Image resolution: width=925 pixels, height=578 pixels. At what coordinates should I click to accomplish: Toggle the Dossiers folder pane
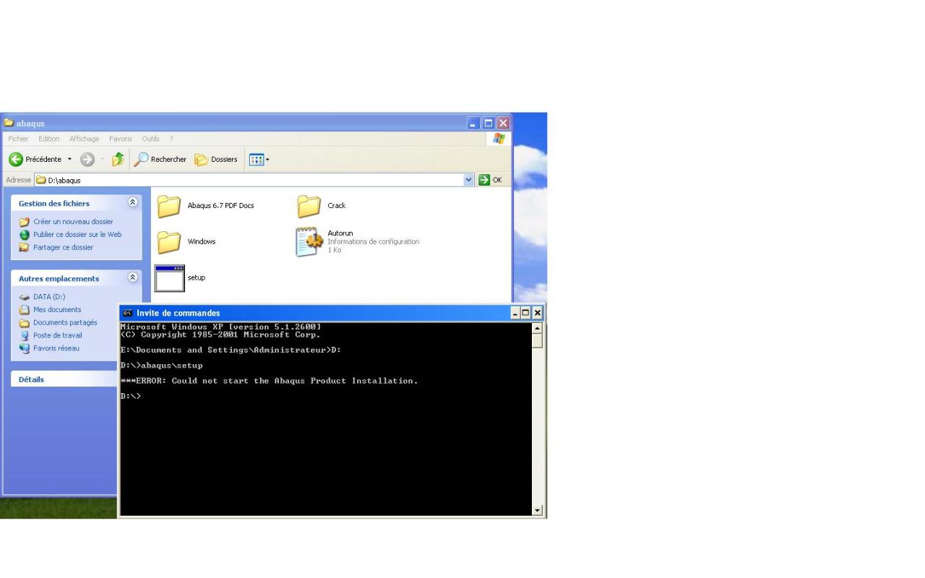(x=215, y=160)
